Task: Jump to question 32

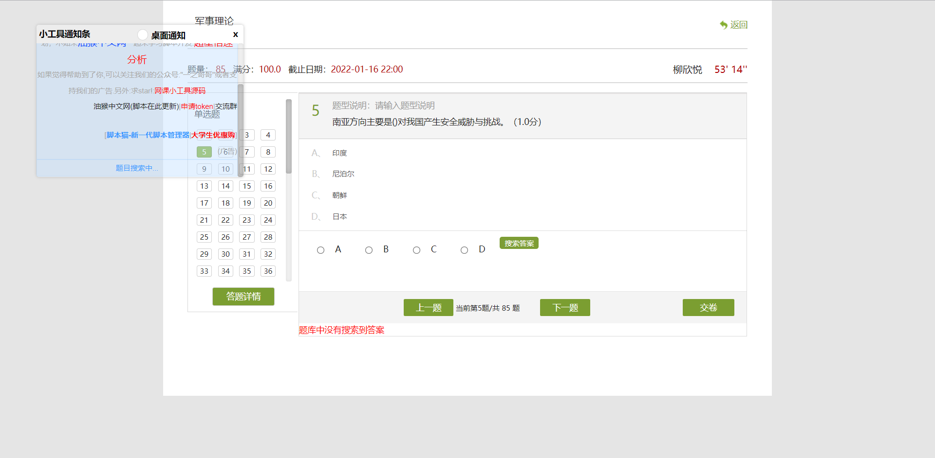Action: click(268, 254)
